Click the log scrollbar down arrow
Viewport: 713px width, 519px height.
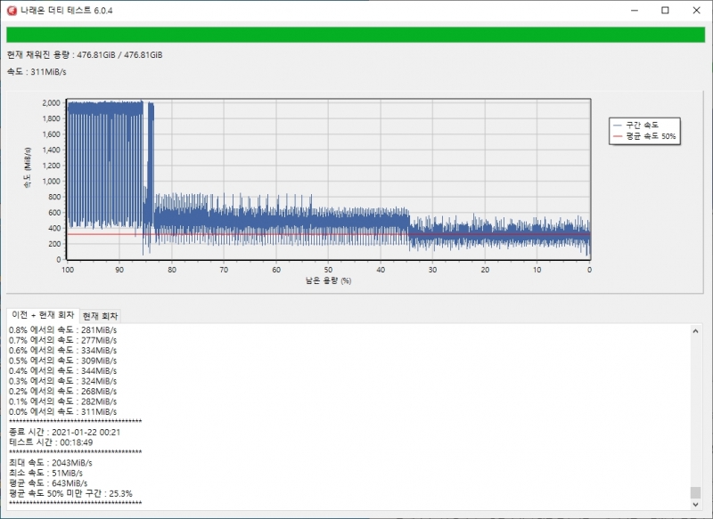[x=695, y=504]
